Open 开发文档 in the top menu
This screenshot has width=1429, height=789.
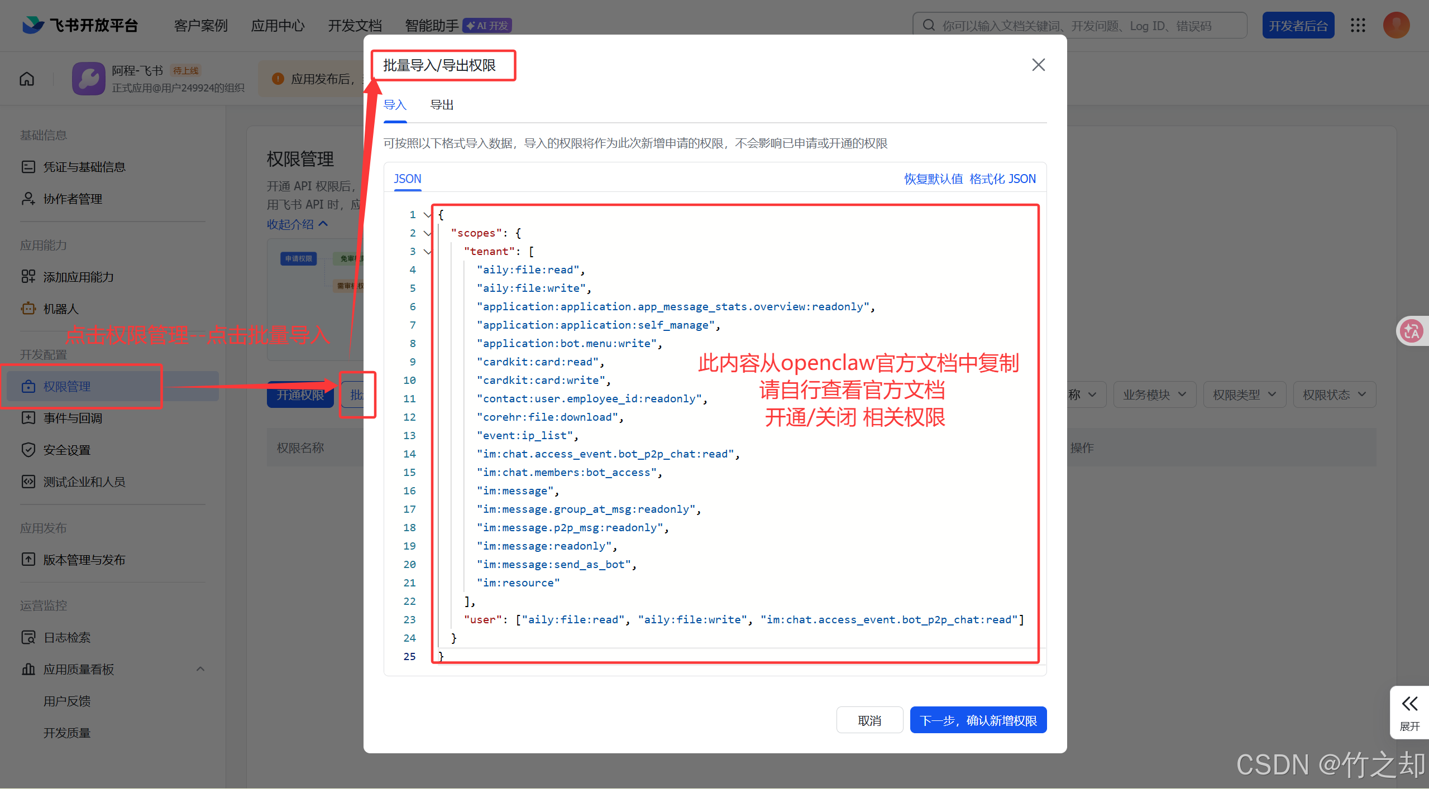pos(355,26)
